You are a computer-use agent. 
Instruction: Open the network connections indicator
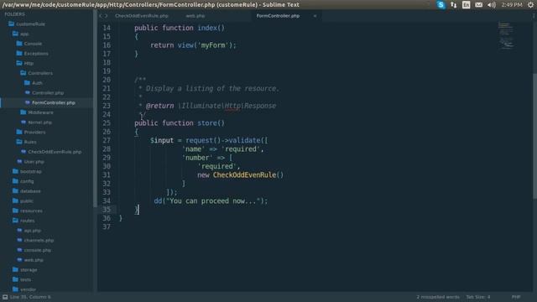point(453,5)
